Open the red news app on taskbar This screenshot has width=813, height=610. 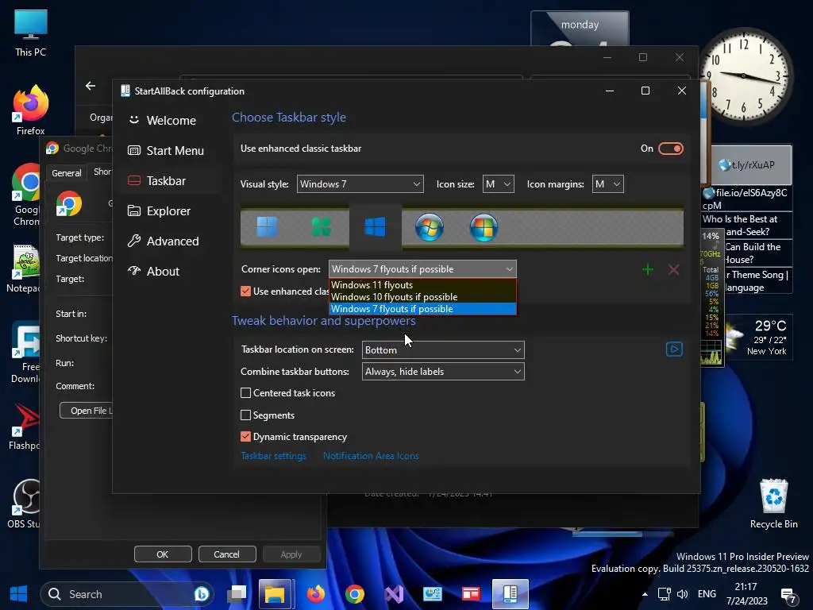(x=471, y=594)
